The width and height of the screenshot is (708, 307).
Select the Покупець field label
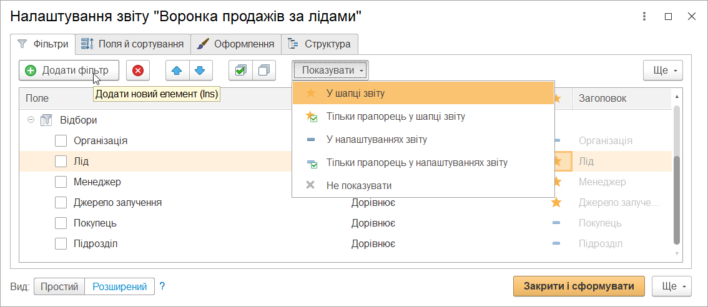95,223
